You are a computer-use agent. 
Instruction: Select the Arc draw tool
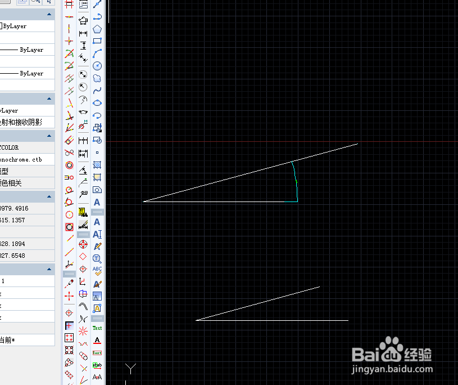pyautogui.click(x=97, y=53)
